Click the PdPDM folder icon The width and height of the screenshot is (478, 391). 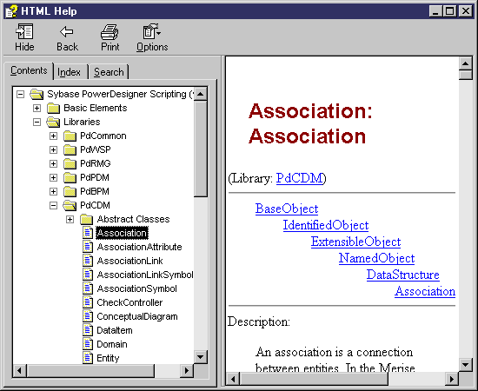pyautogui.click(x=70, y=177)
